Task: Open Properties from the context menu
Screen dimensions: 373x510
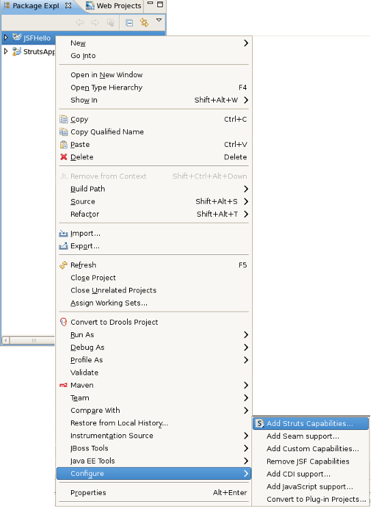Action: pyautogui.click(x=154, y=493)
